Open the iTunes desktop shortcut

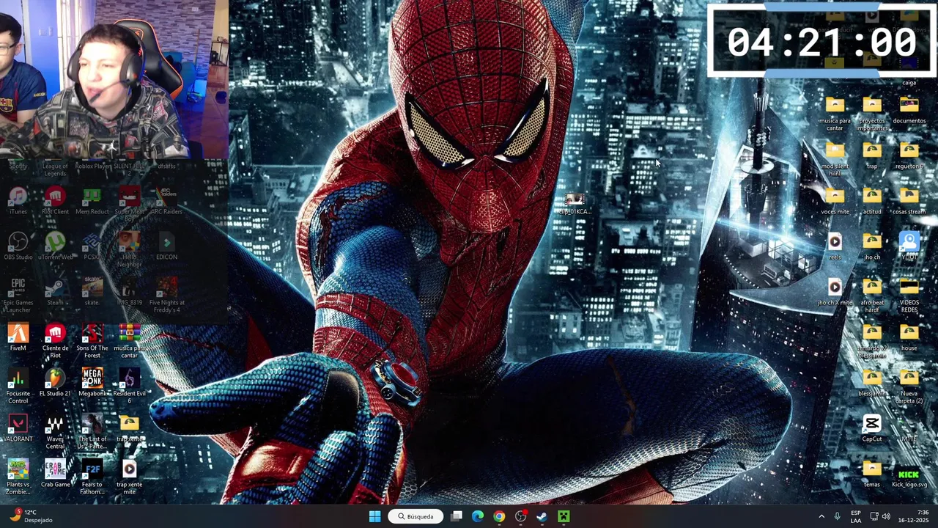coord(18,201)
